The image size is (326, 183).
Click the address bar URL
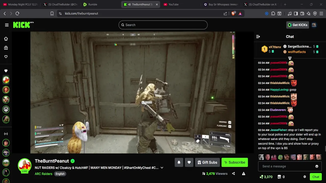[81, 13]
